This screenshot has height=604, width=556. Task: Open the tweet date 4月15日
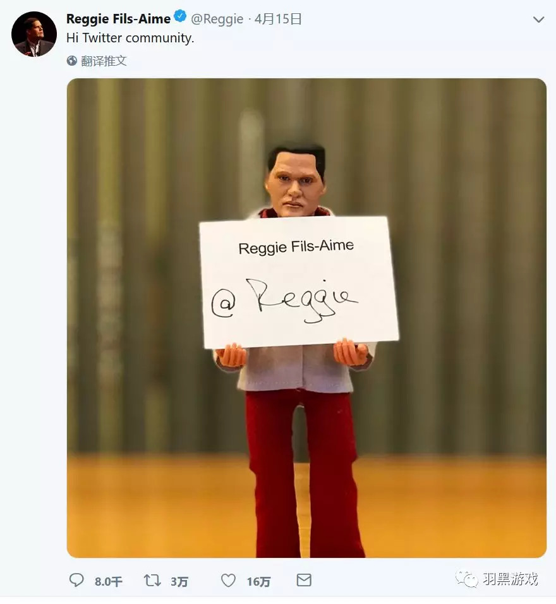coord(278,19)
